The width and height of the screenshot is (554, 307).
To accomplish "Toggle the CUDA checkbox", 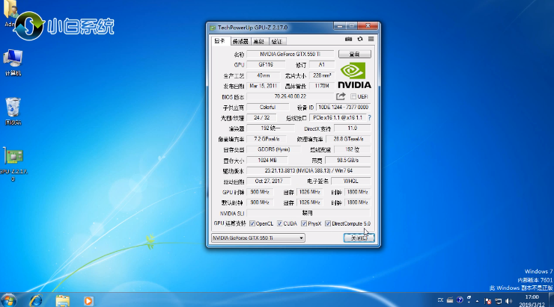I will 280,223.
